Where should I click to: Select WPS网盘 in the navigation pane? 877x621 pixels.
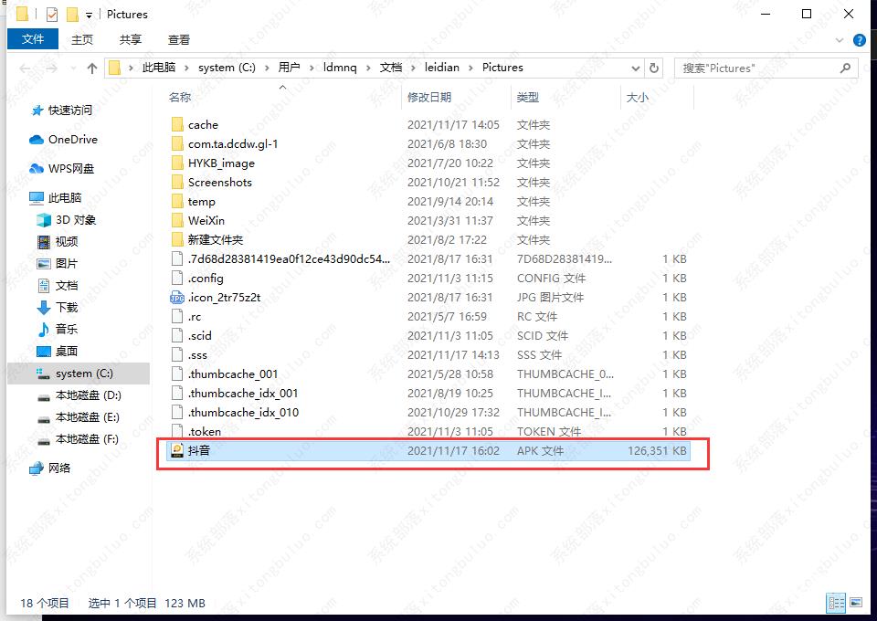click(71, 169)
